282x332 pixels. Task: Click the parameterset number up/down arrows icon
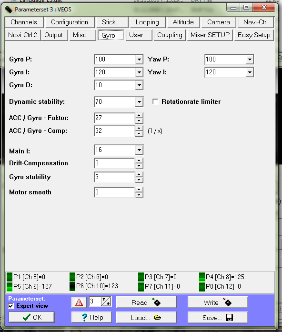pos(106,302)
